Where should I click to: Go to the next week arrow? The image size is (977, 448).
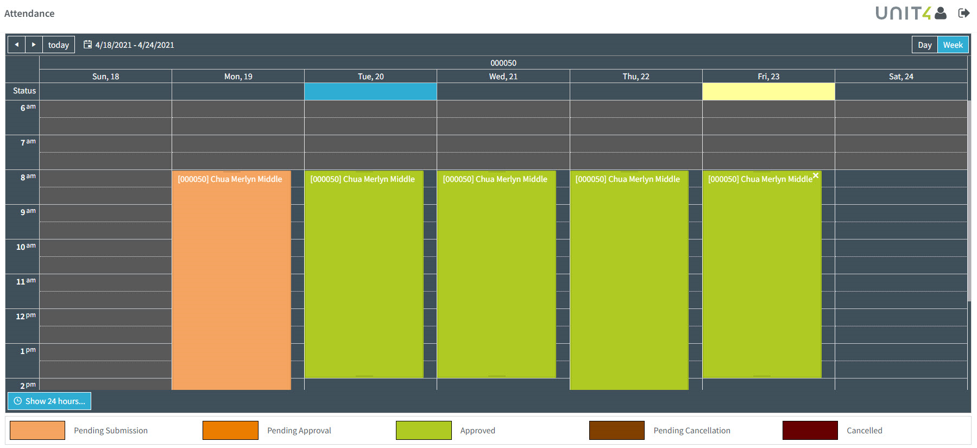coord(34,45)
